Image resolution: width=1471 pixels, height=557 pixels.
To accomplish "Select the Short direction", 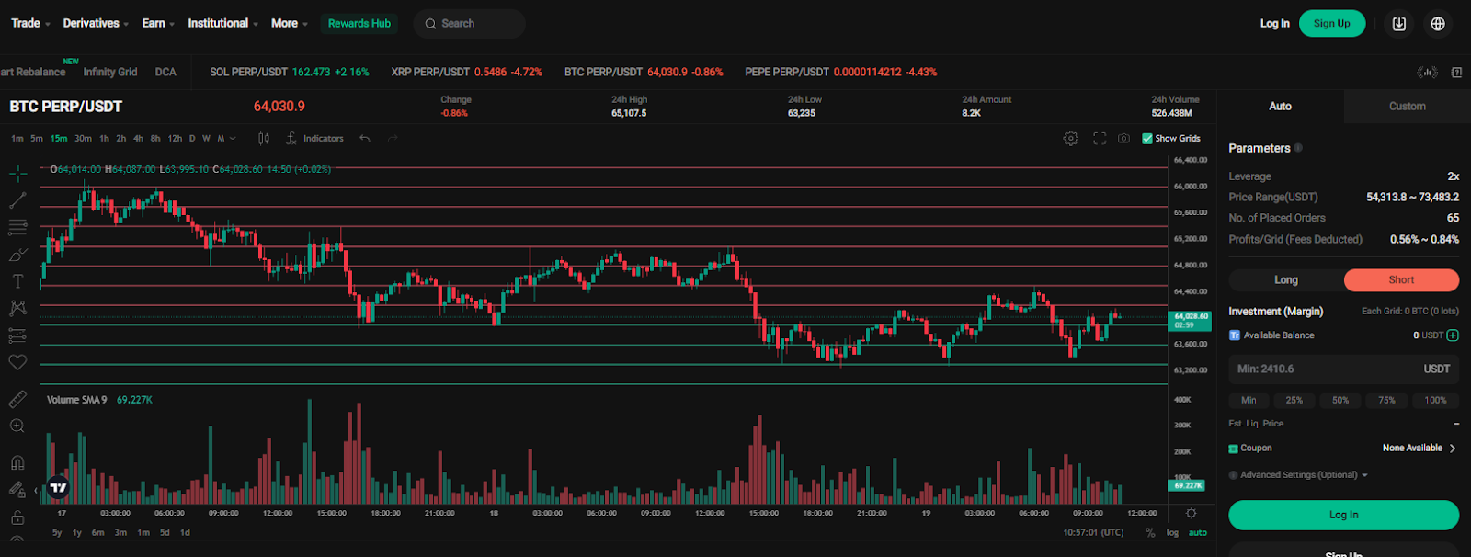I will [x=1401, y=280].
